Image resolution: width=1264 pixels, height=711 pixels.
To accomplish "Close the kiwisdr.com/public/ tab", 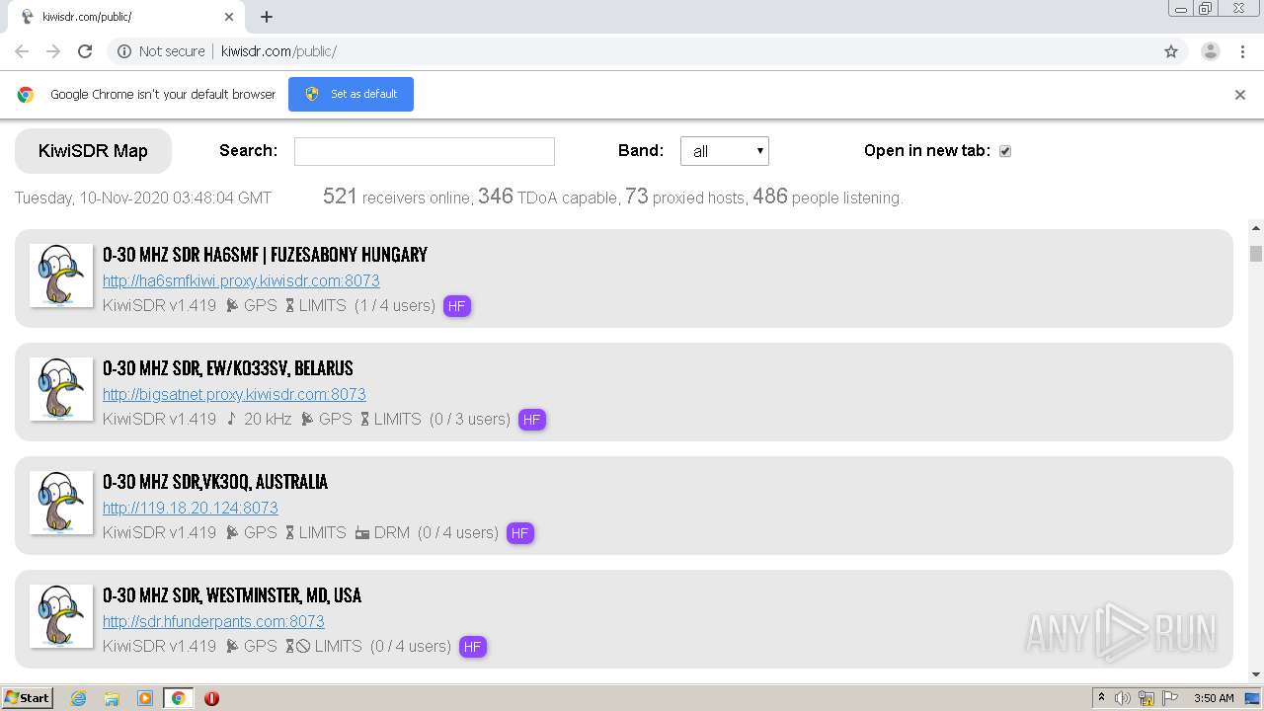I will click(x=229, y=17).
